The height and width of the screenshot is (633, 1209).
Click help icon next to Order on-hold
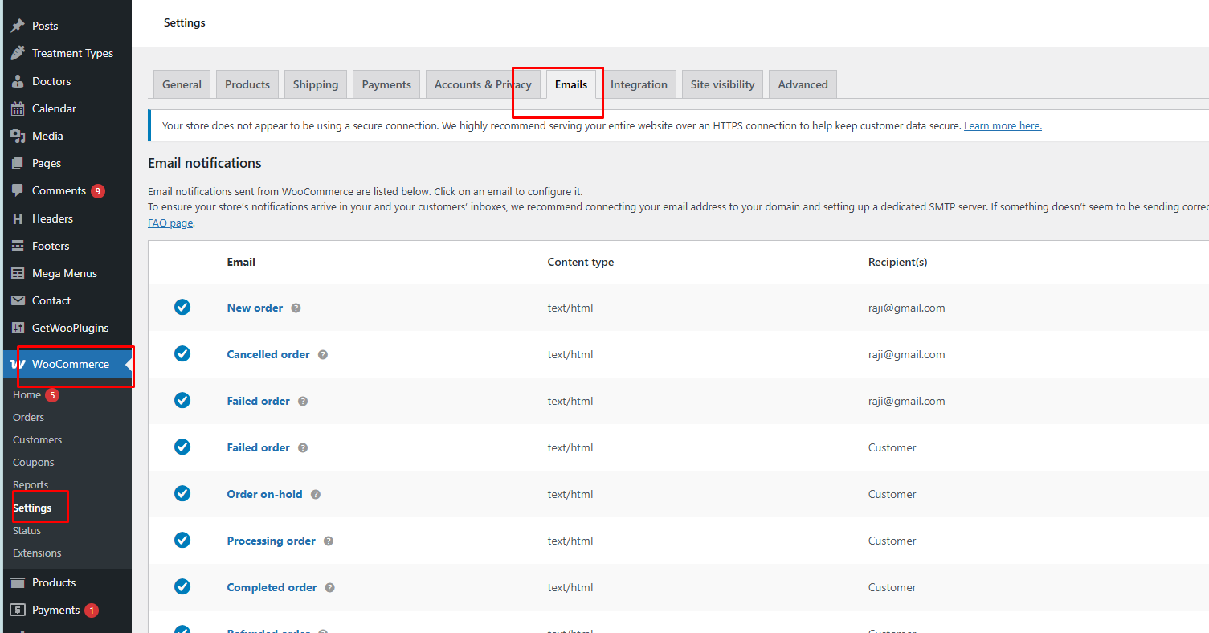coord(316,494)
